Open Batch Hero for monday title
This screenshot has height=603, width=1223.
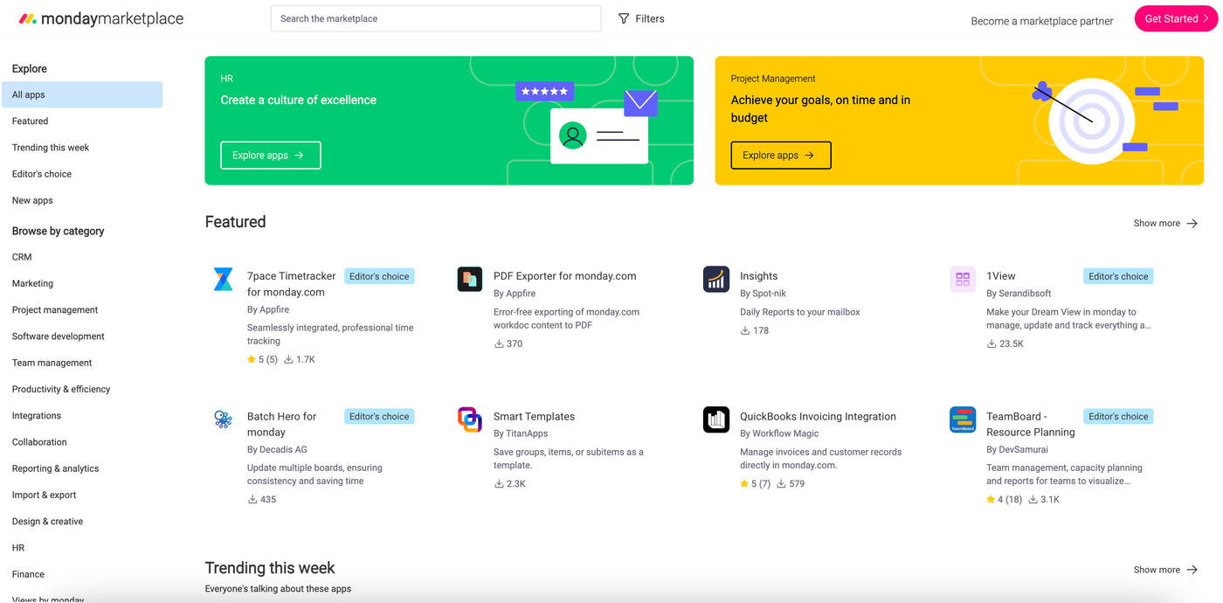tap(282, 424)
